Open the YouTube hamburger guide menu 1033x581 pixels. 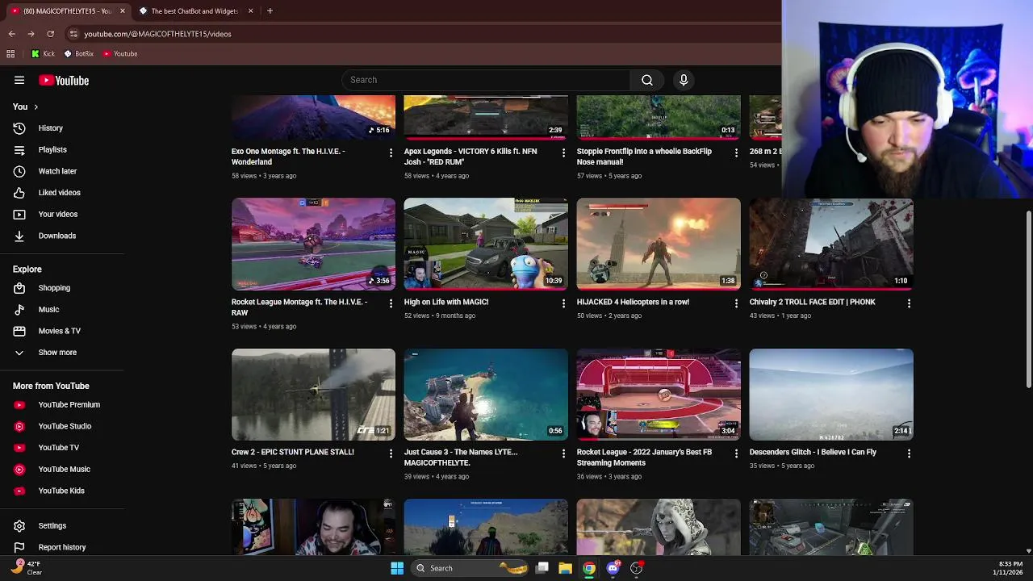tap(19, 80)
